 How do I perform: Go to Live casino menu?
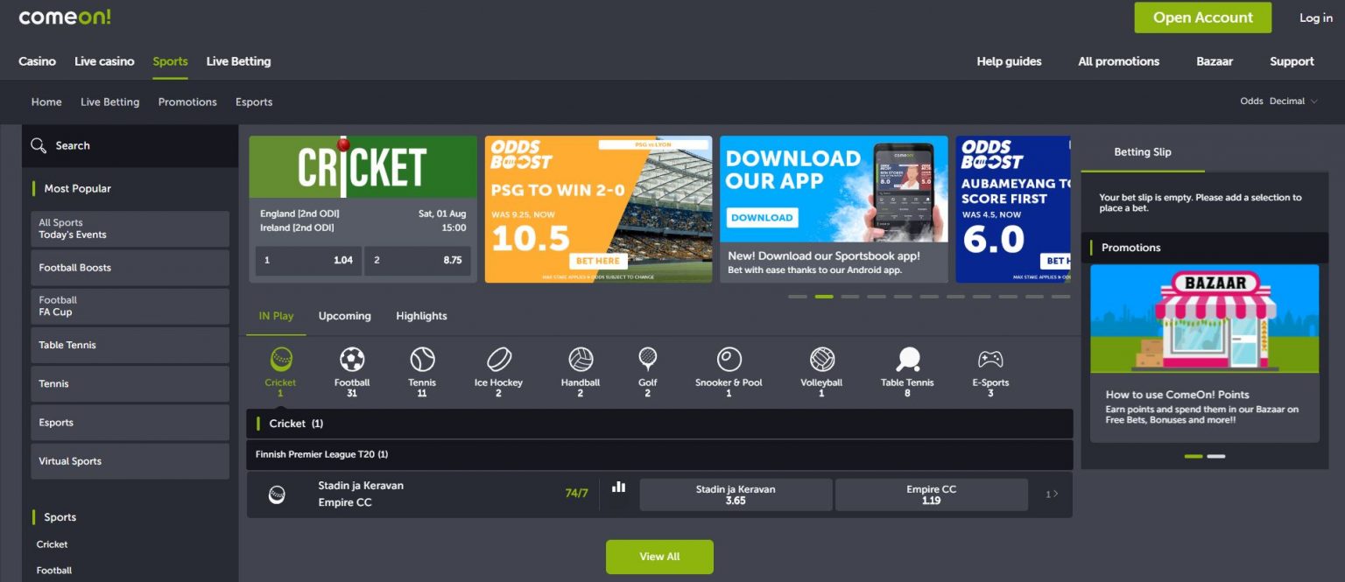click(x=104, y=61)
